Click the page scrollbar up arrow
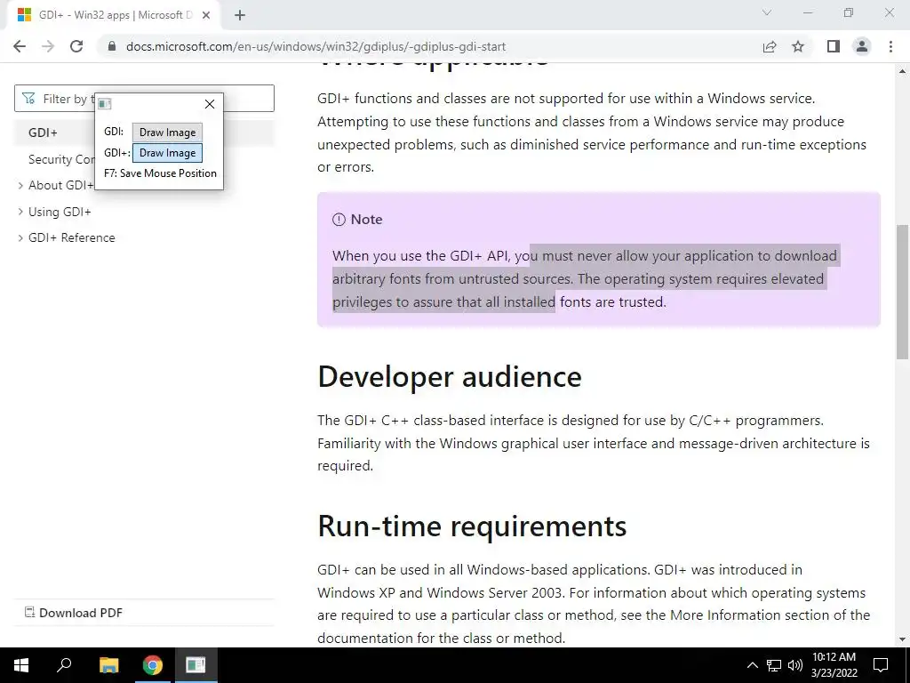 tap(902, 71)
